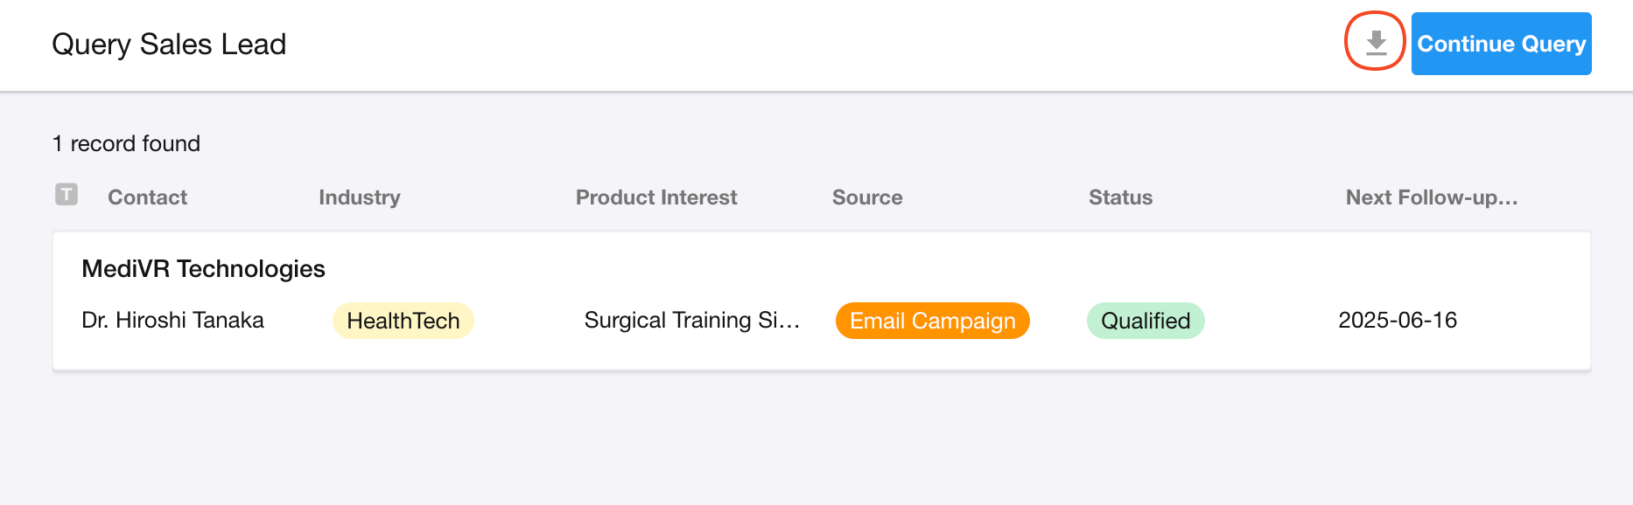Select the Status column header
Viewport: 1633px width, 505px height.
coord(1120,197)
